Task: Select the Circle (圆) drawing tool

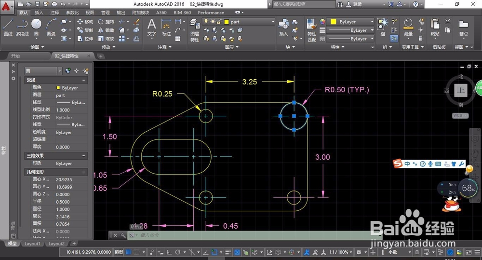Action: point(36,27)
